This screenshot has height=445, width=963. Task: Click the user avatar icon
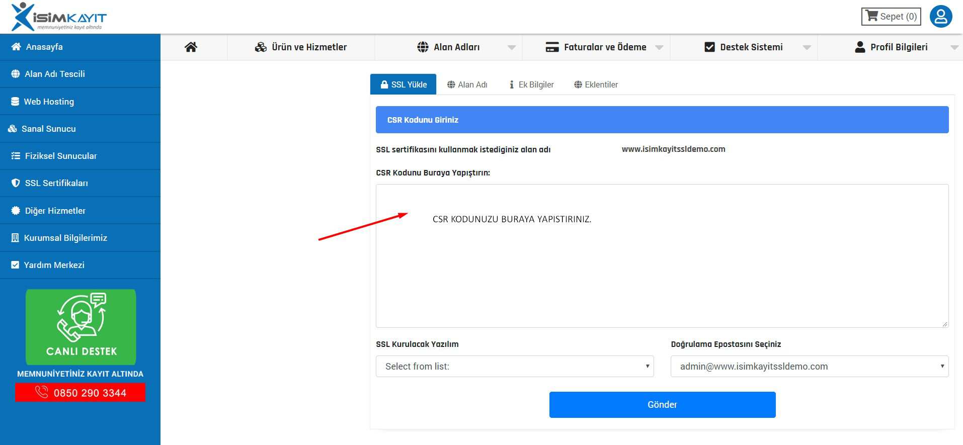pyautogui.click(x=941, y=17)
